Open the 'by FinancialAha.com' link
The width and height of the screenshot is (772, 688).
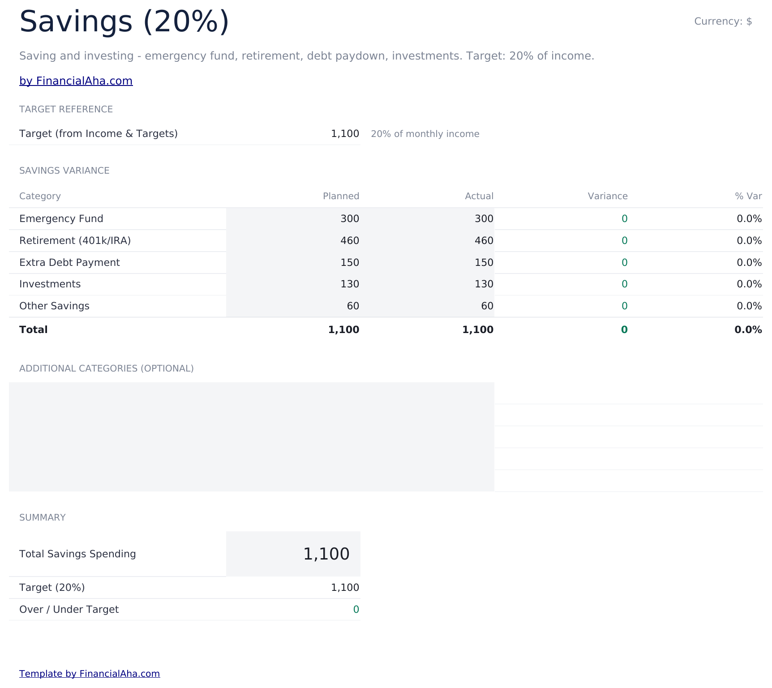pyautogui.click(x=76, y=81)
